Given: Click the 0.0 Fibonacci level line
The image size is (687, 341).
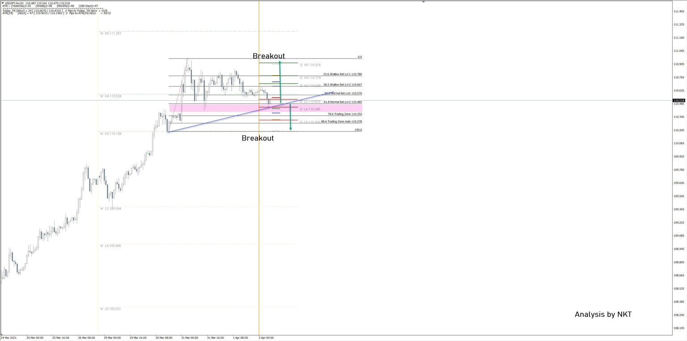Looking at the screenshot, I should (313, 57).
